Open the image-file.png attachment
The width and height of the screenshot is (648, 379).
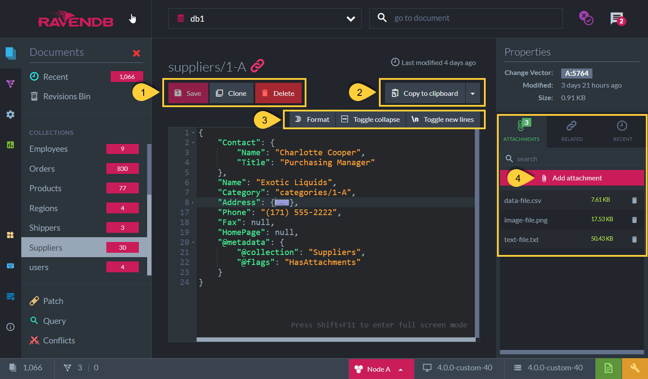click(526, 220)
